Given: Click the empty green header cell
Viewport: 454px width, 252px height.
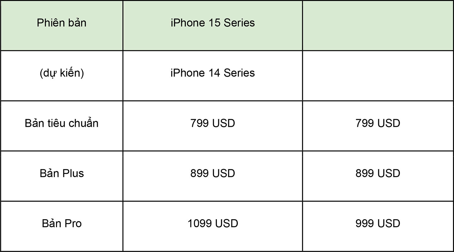Looking at the screenshot, I should click(378, 25).
